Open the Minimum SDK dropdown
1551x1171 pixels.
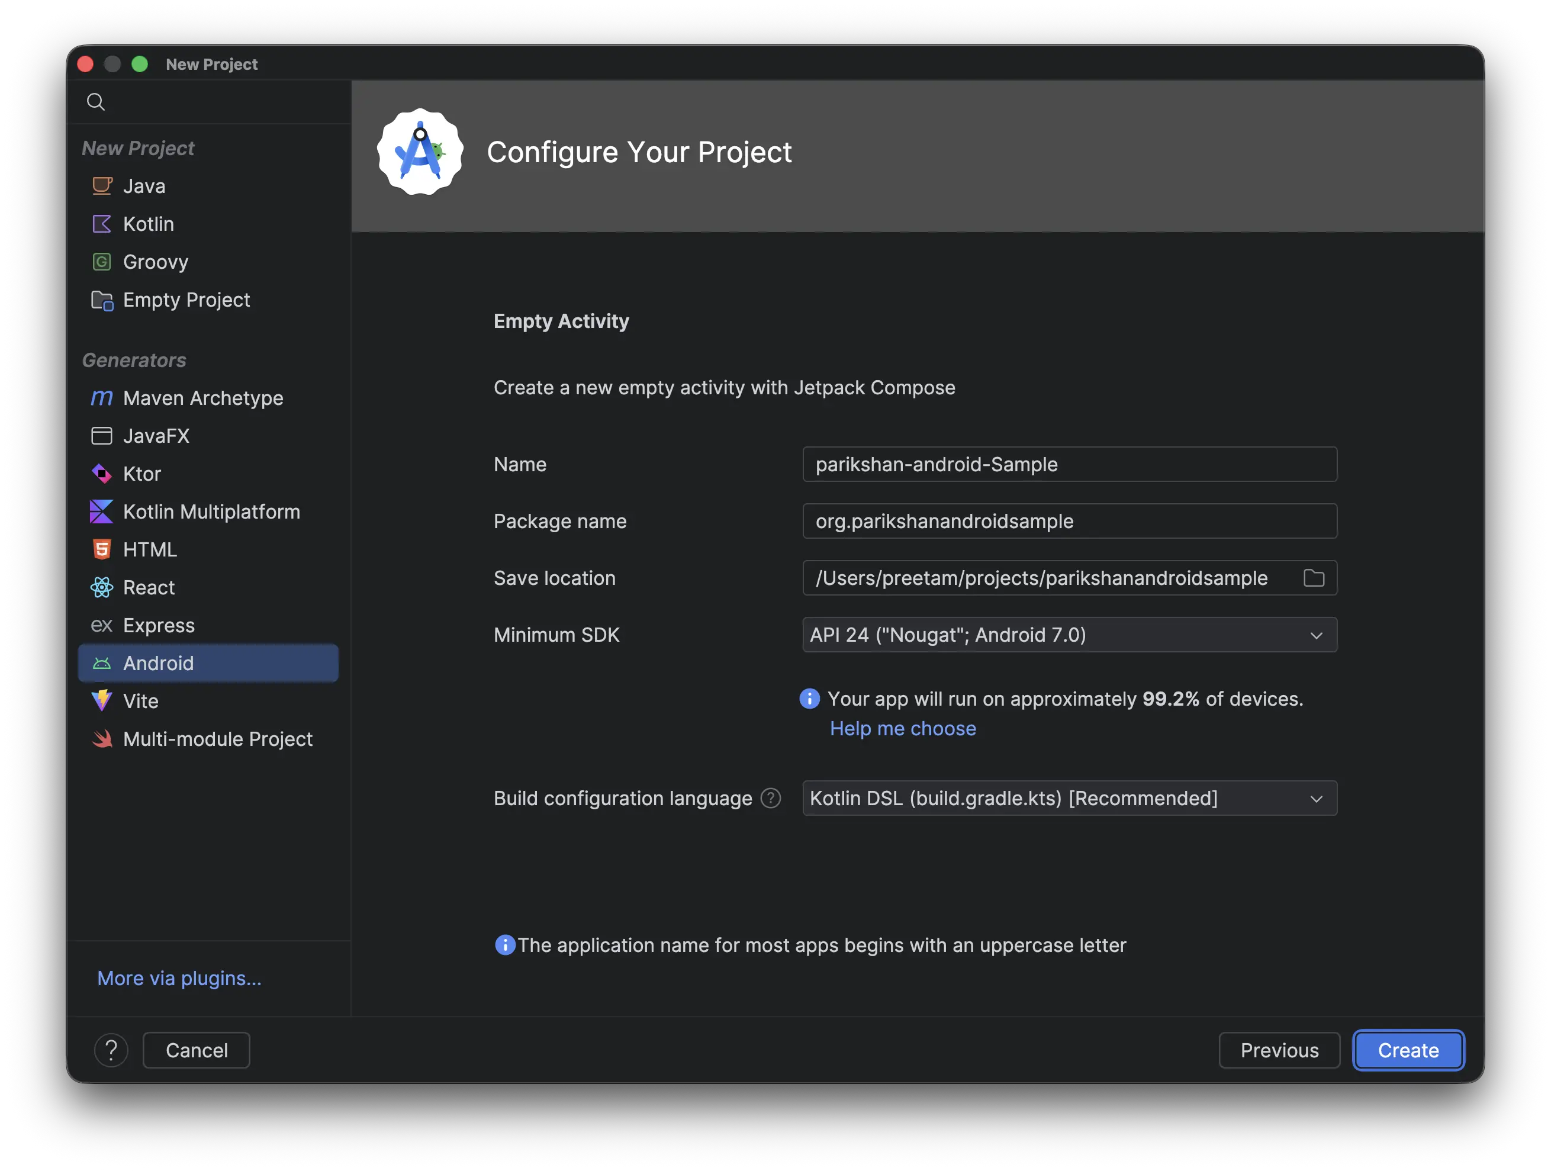coord(1069,635)
